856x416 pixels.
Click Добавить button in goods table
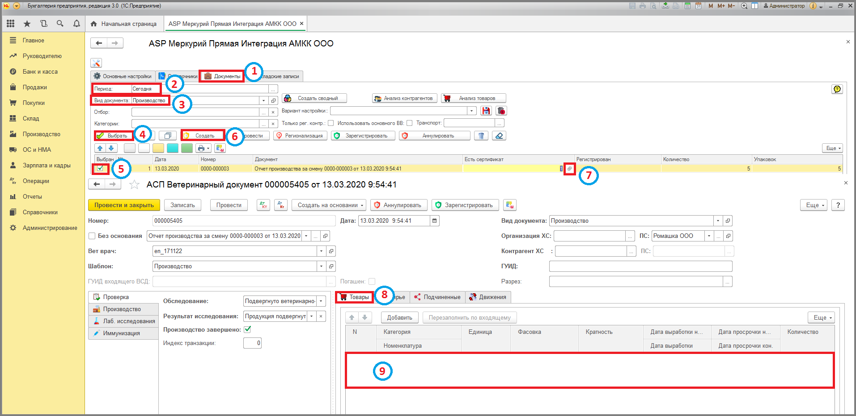point(399,317)
